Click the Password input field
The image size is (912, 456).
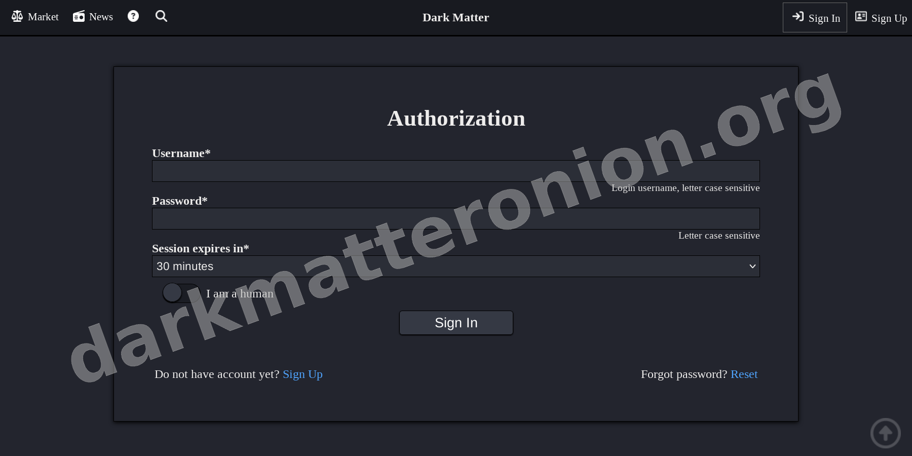coord(456,218)
